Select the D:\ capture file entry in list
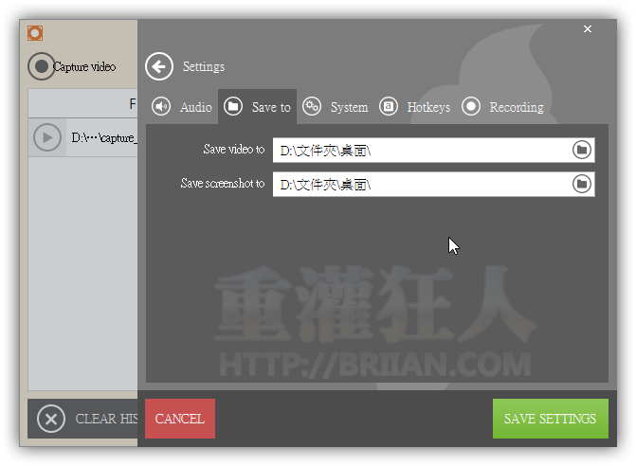 click(x=103, y=138)
